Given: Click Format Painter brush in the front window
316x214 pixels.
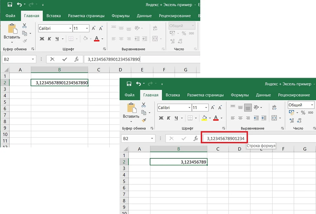Looking at the screenshot, I should pyautogui.click(x=144, y=120).
